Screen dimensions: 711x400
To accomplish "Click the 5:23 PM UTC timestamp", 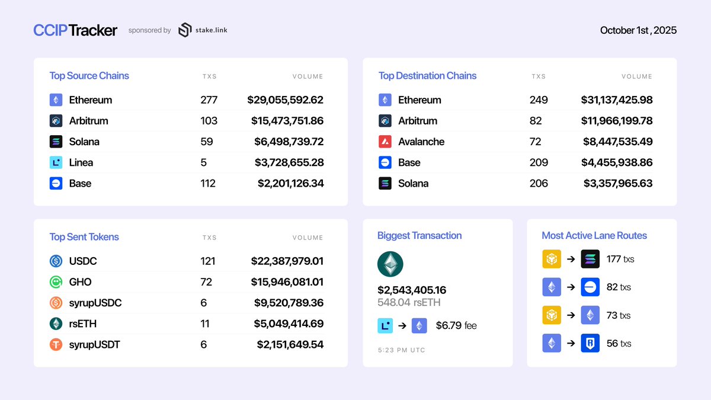I will [402, 350].
